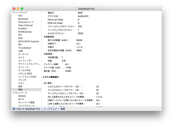Select Wi-Fi under ネットワーク
Viewport: 173px width, 127px height.
coord(21,99)
